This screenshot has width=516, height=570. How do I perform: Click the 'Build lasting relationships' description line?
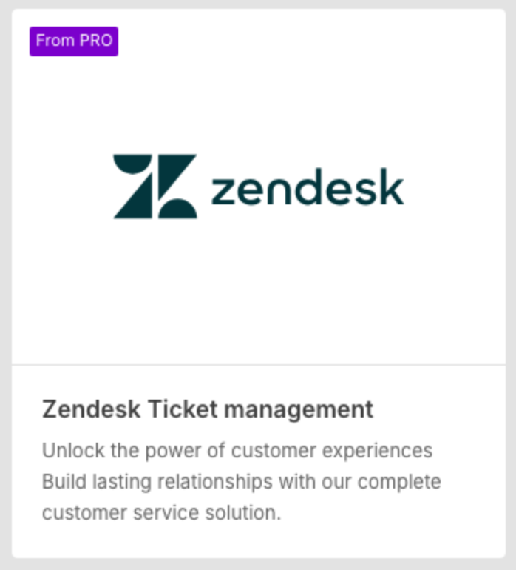(x=242, y=482)
